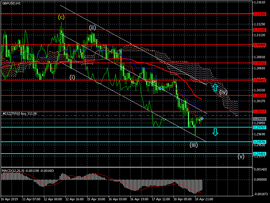Click the 1.31610 price axis value

(260, 2)
